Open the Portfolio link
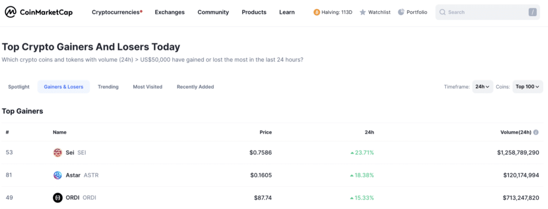Viewport: 548px width, 209px height. (416, 12)
